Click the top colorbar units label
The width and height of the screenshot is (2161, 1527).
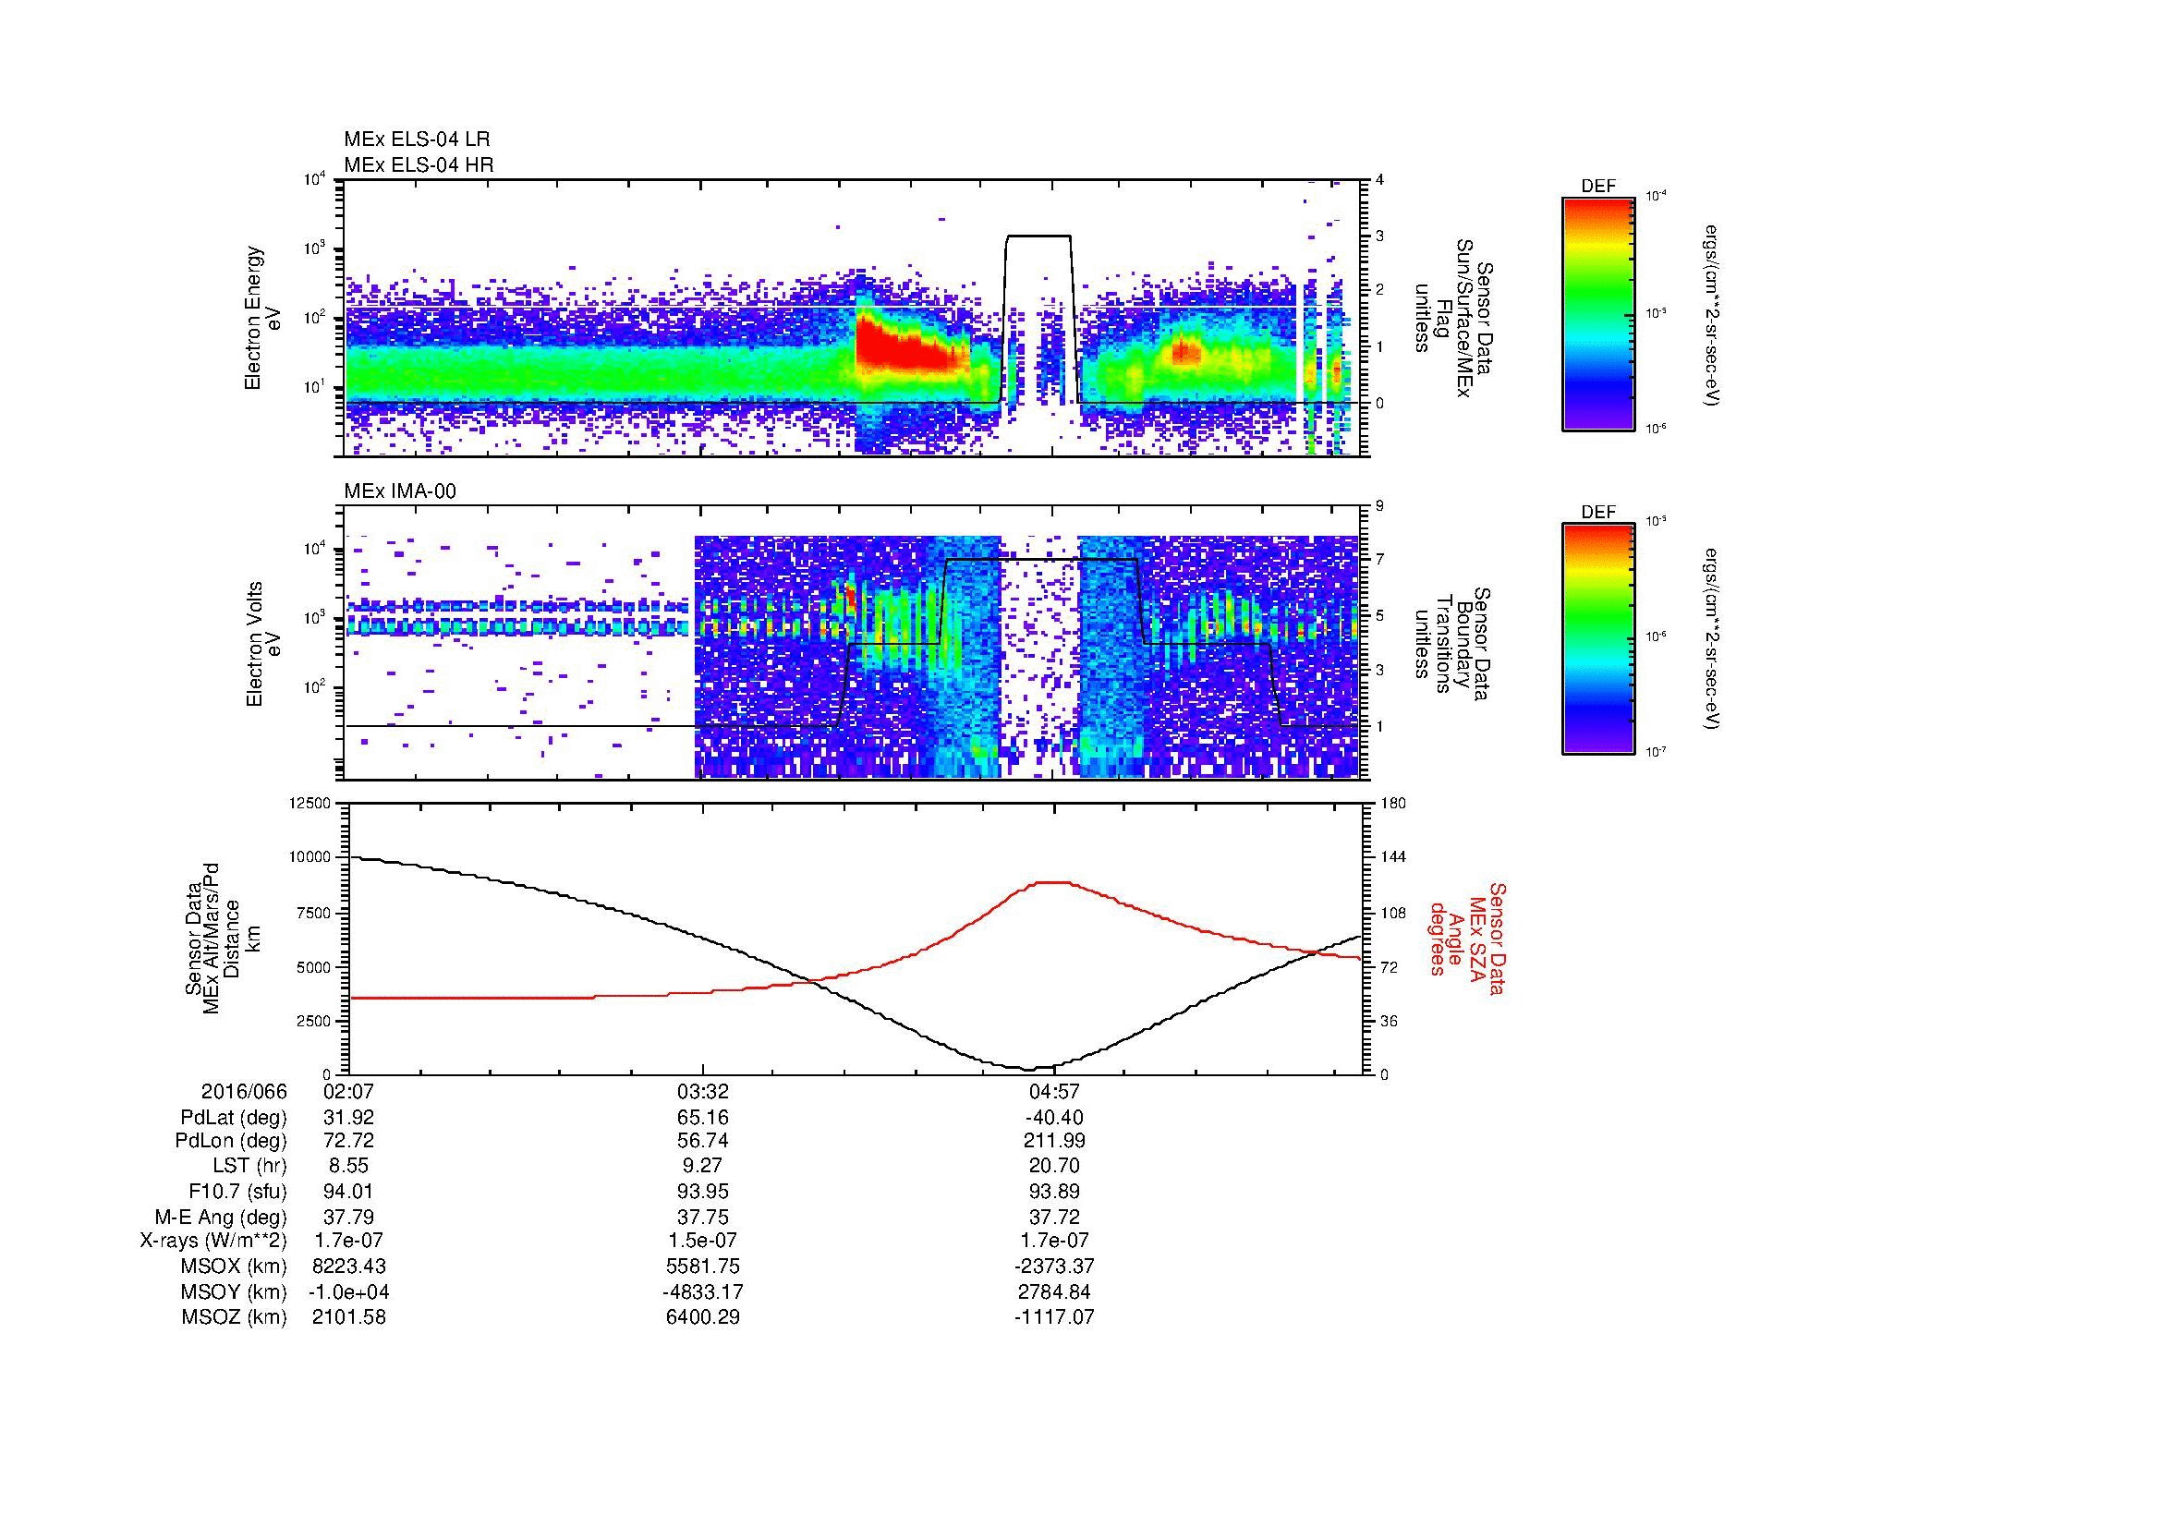1710,314
